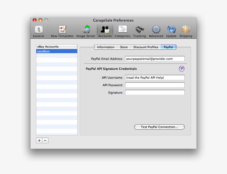Screen dimensions: 227x174
Task: Switch to the Store tab
Action: [124, 47]
